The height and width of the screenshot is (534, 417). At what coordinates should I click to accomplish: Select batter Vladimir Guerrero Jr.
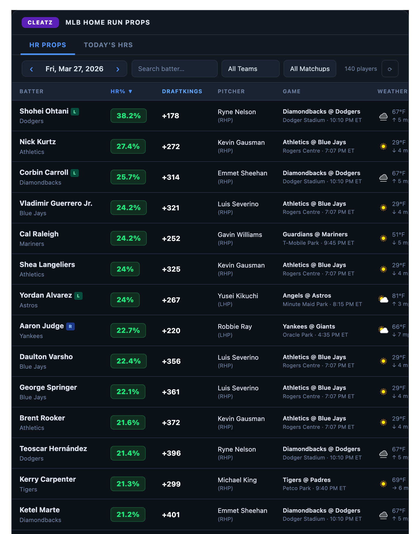point(56,203)
